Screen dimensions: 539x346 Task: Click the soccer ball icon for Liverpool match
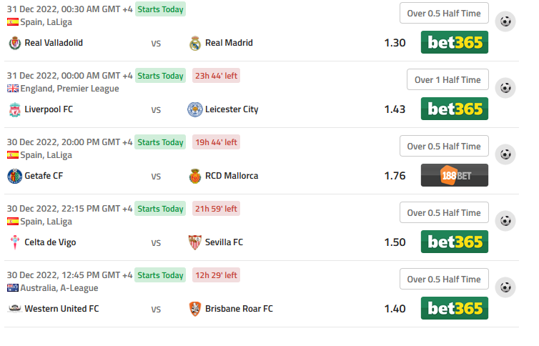pos(505,88)
